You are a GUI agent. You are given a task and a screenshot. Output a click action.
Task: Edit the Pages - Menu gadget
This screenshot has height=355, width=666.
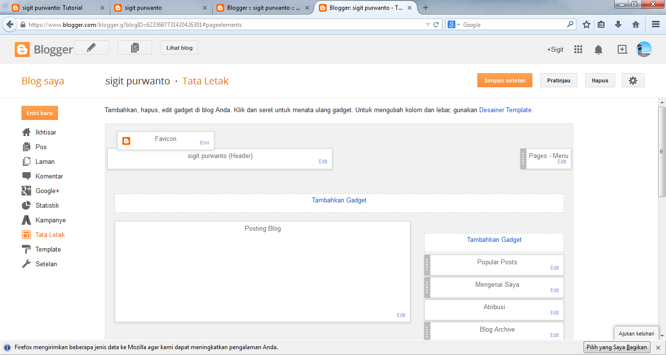tap(562, 161)
